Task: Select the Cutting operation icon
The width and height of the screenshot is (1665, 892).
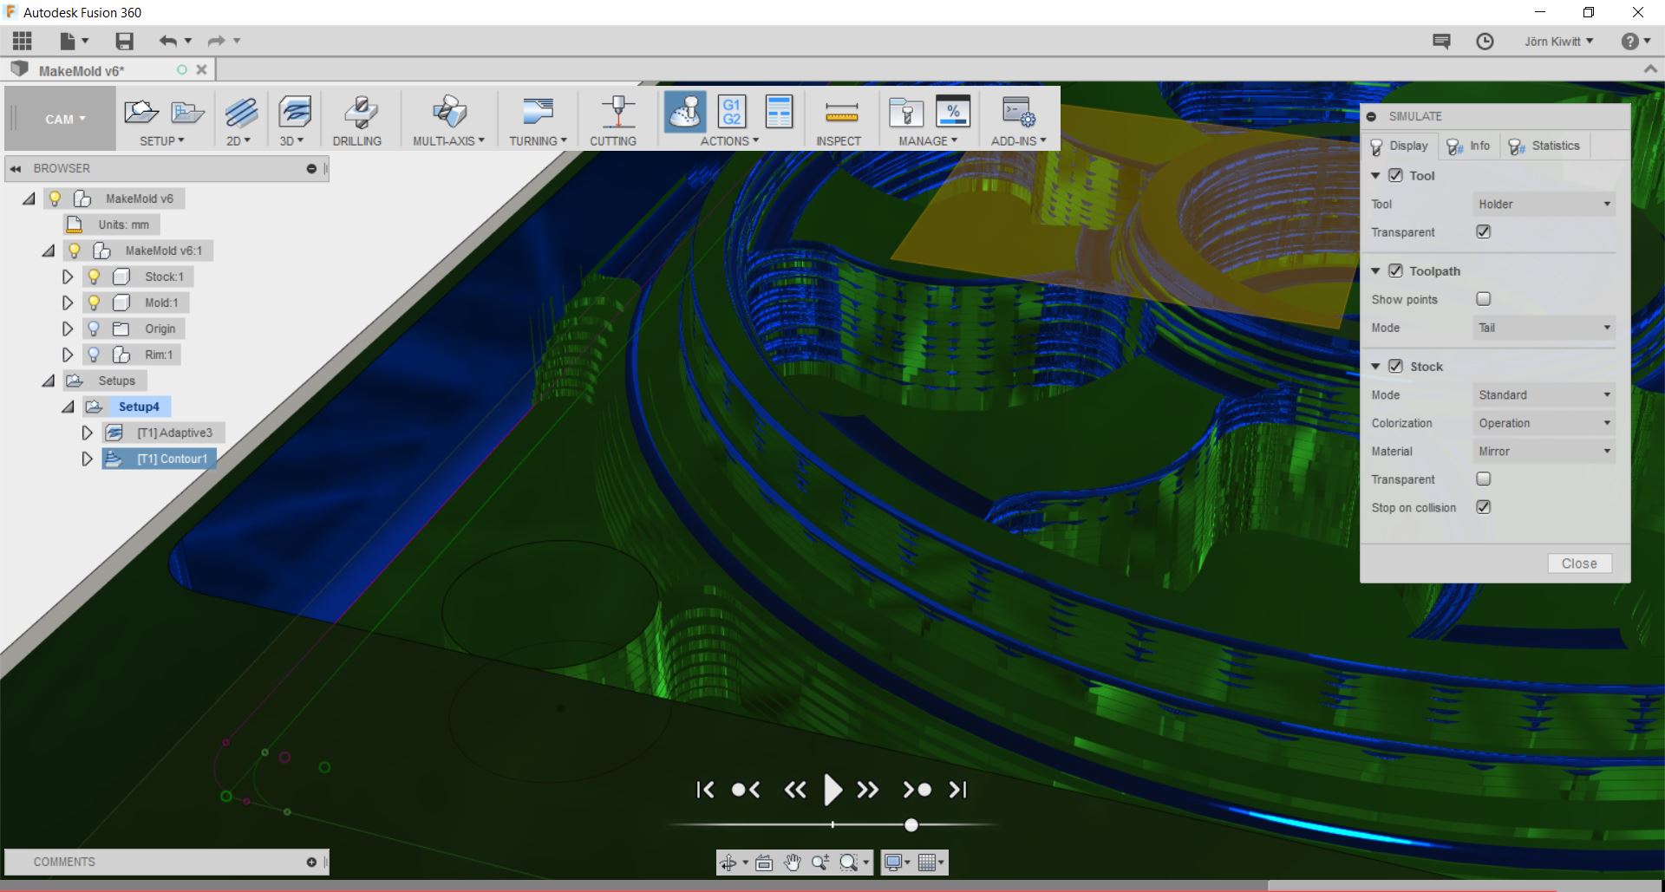Action: click(x=617, y=112)
